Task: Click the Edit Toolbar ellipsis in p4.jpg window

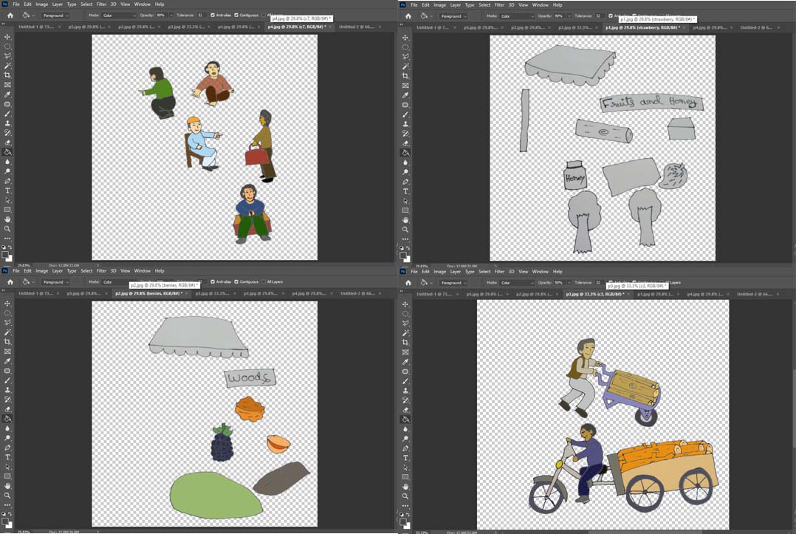Action: click(7, 238)
